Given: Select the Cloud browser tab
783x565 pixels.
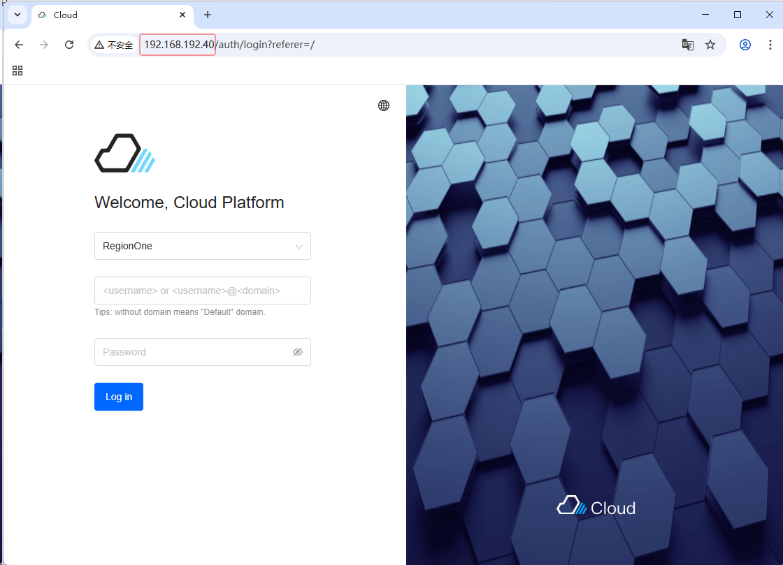Looking at the screenshot, I should pos(113,15).
